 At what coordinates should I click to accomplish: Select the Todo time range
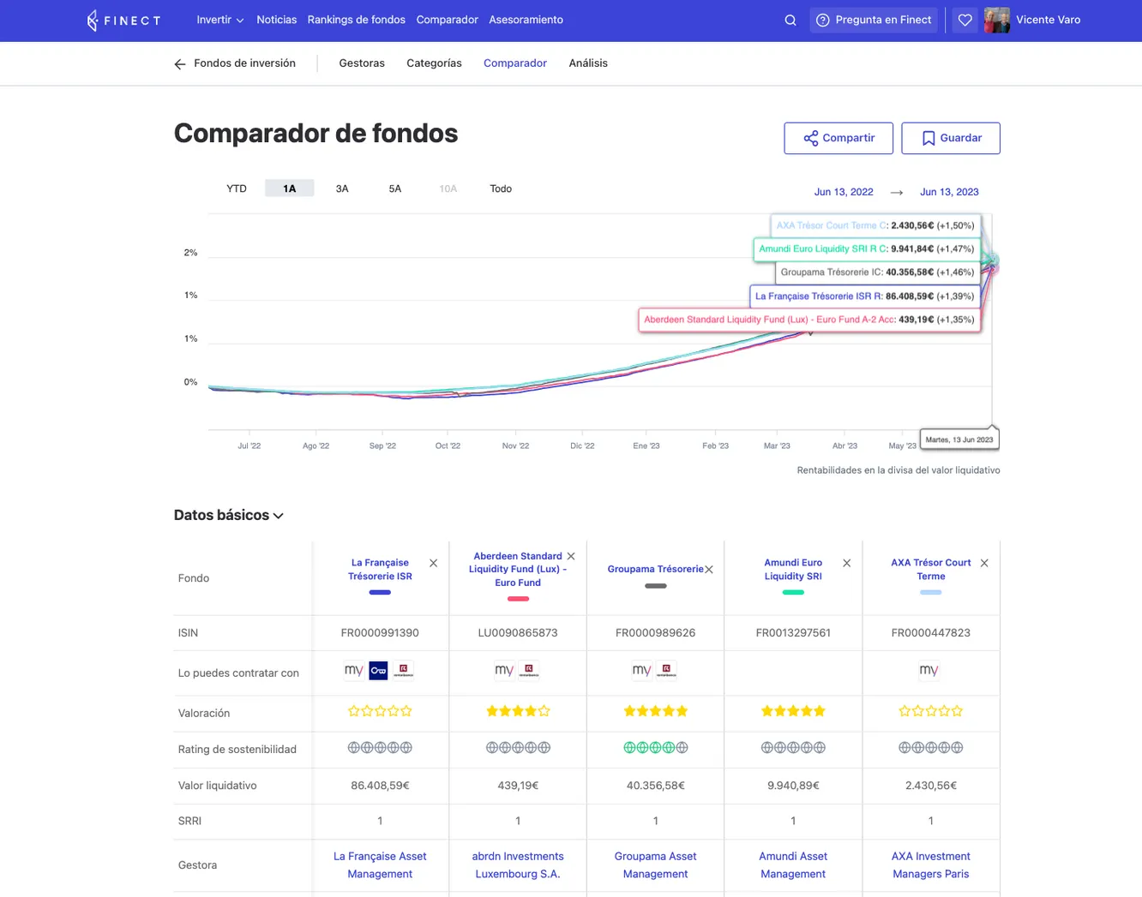coord(501,188)
